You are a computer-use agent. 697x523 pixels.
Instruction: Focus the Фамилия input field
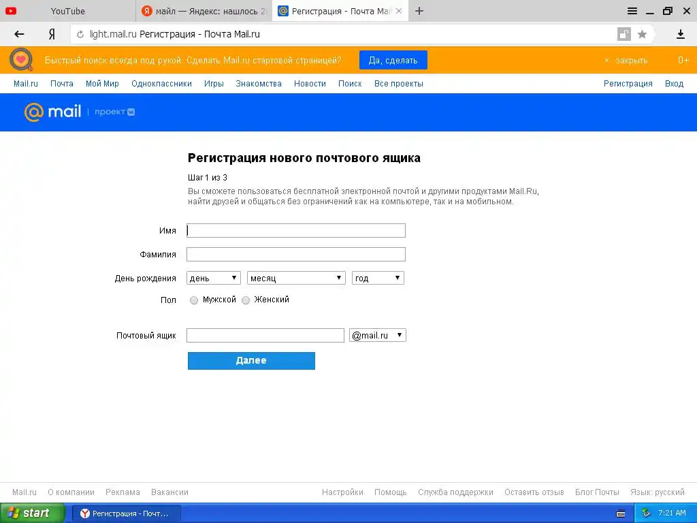(296, 255)
